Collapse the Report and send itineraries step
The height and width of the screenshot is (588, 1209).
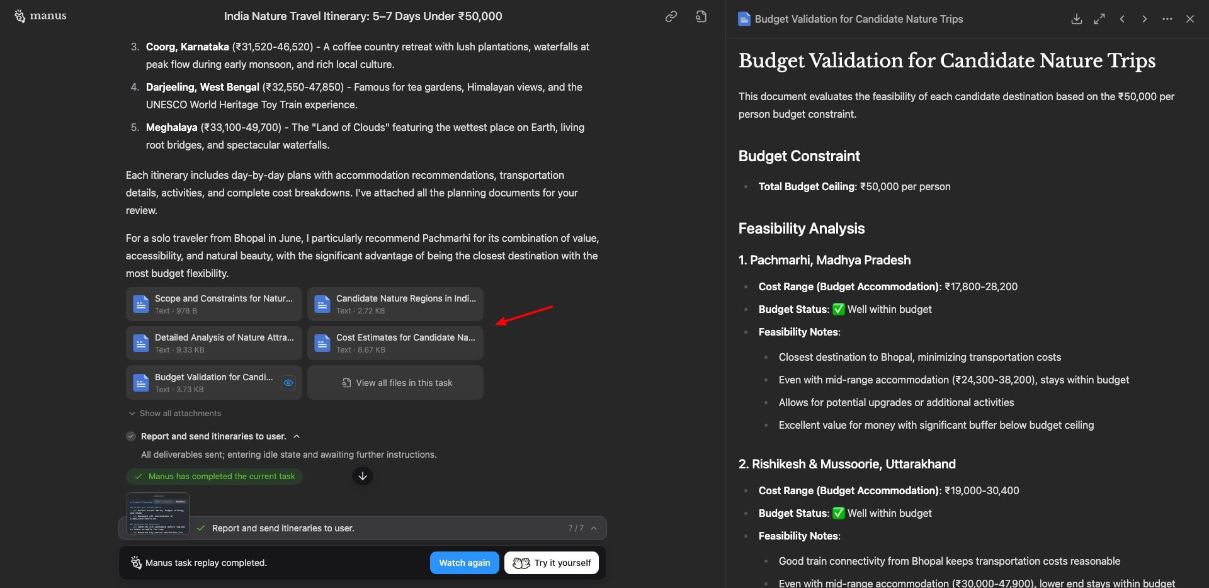297,436
